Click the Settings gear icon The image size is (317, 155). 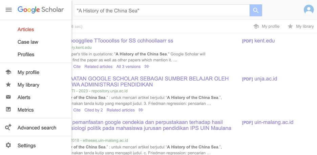click(8, 145)
